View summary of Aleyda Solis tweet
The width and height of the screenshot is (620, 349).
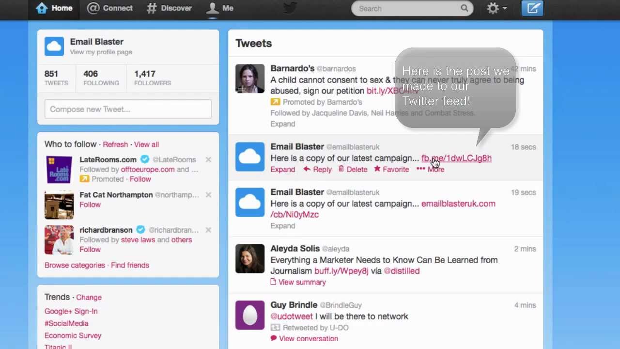298,282
